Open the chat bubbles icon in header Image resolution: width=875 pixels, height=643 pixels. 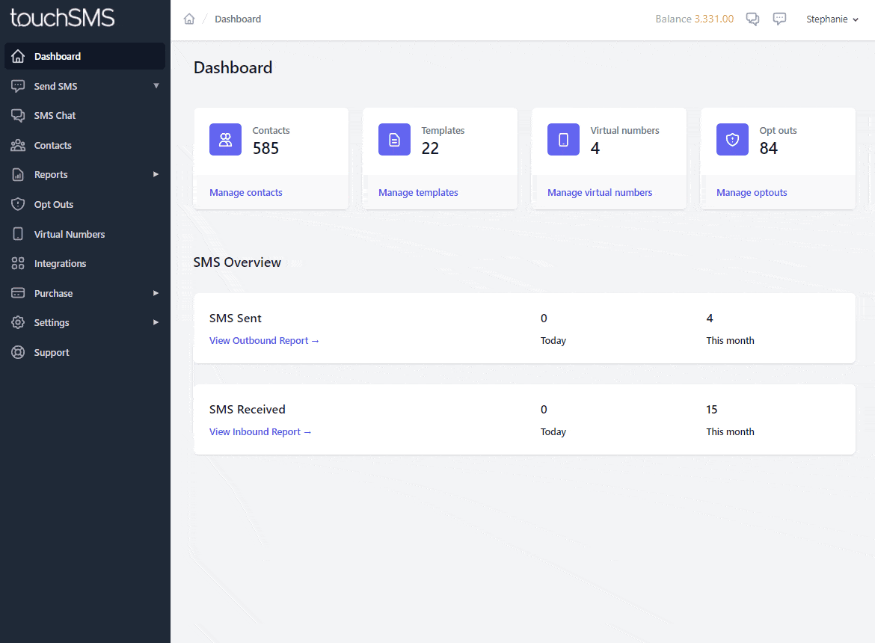point(753,19)
